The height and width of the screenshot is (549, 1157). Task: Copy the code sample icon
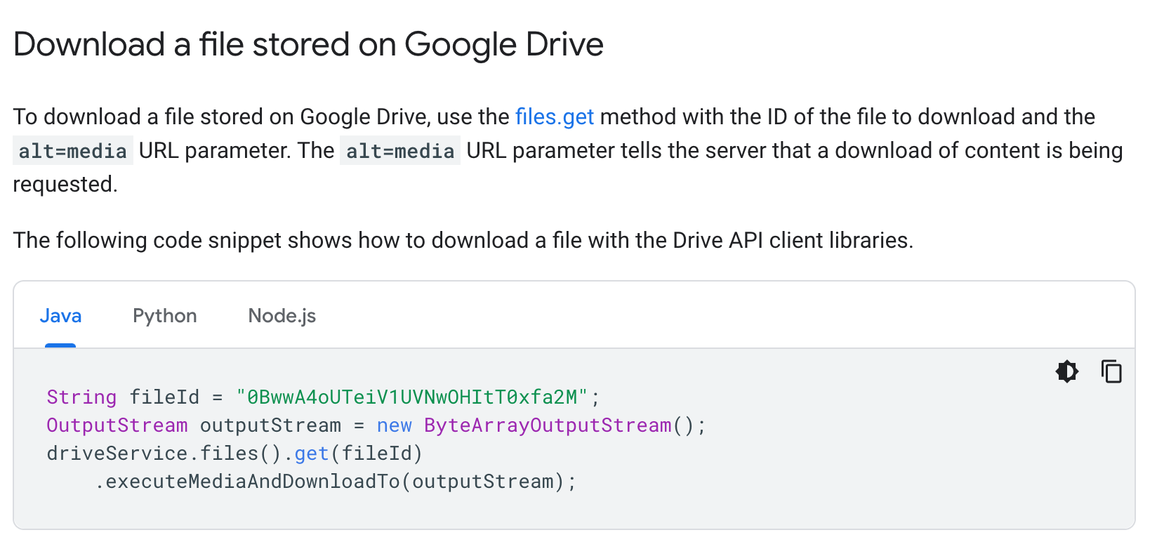pos(1111,371)
